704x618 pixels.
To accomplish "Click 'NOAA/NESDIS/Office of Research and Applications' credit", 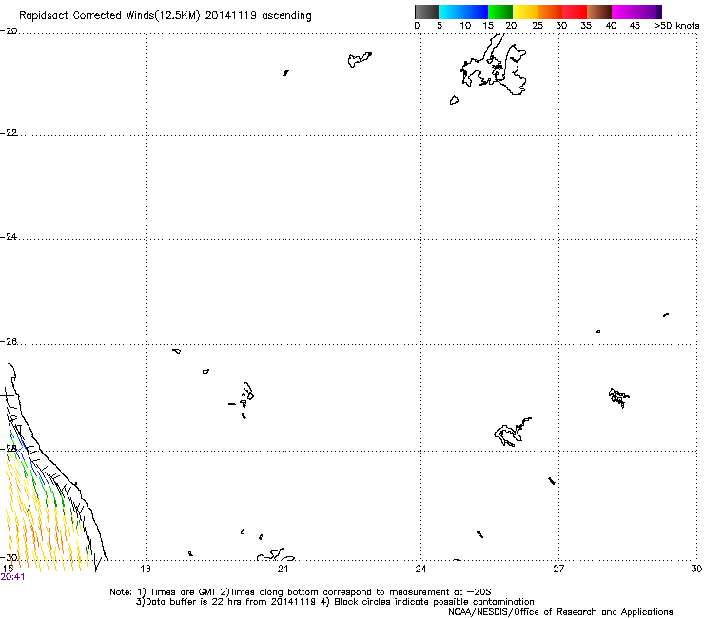I will 560,612.
